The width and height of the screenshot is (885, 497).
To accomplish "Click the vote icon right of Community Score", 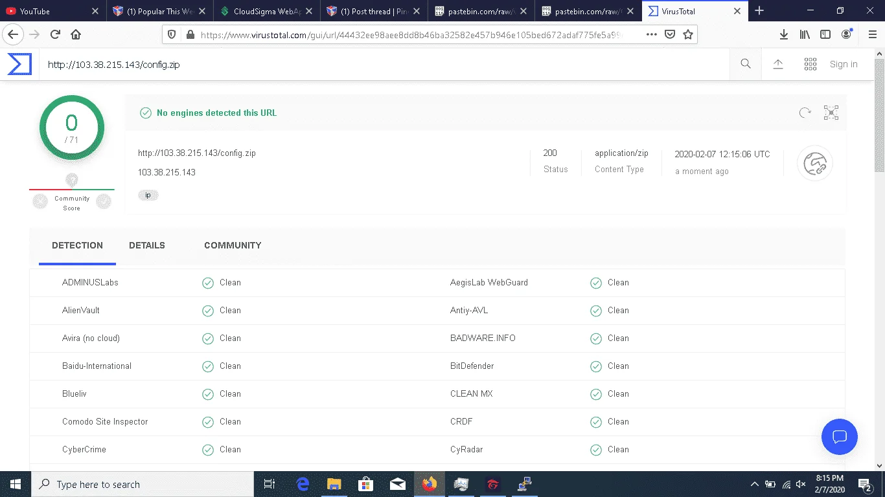I will coord(104,202).
